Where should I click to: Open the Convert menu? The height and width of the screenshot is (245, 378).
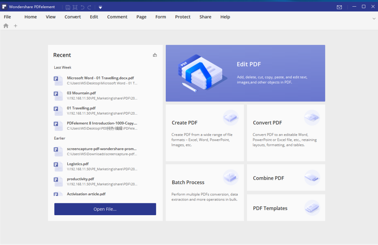[73, 17]
